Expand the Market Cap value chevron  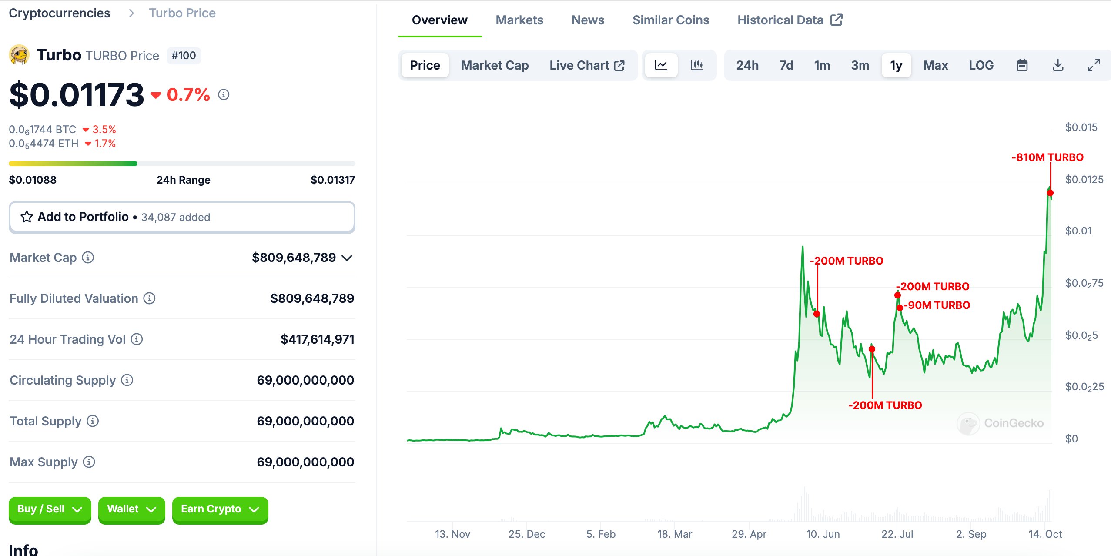click(x=347, y=258)
